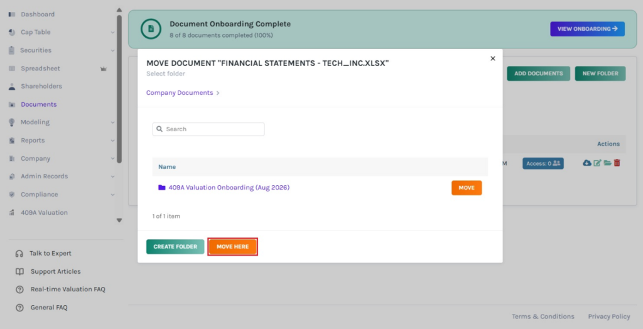
Task: Click the red trash delete icon
Action: point(617,163)
